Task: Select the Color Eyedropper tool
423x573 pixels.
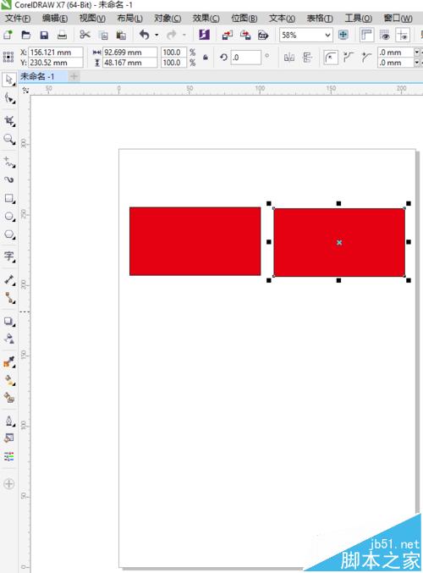Action: (9, 362)
